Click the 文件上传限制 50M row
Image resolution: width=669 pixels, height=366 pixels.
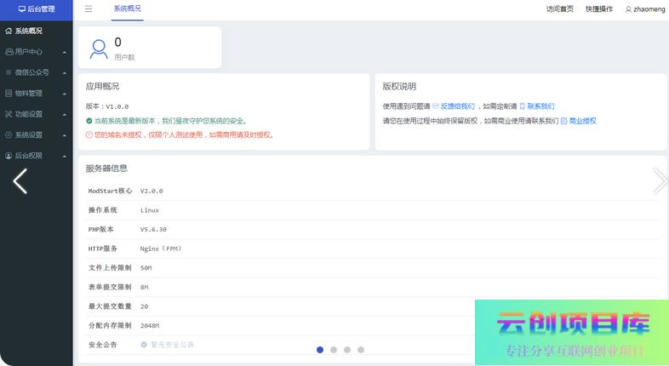coord(373,268)
